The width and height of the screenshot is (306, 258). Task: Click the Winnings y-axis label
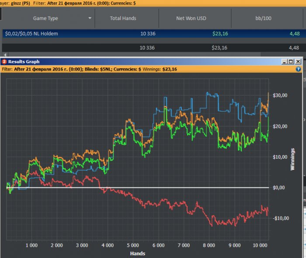point(292,159)
